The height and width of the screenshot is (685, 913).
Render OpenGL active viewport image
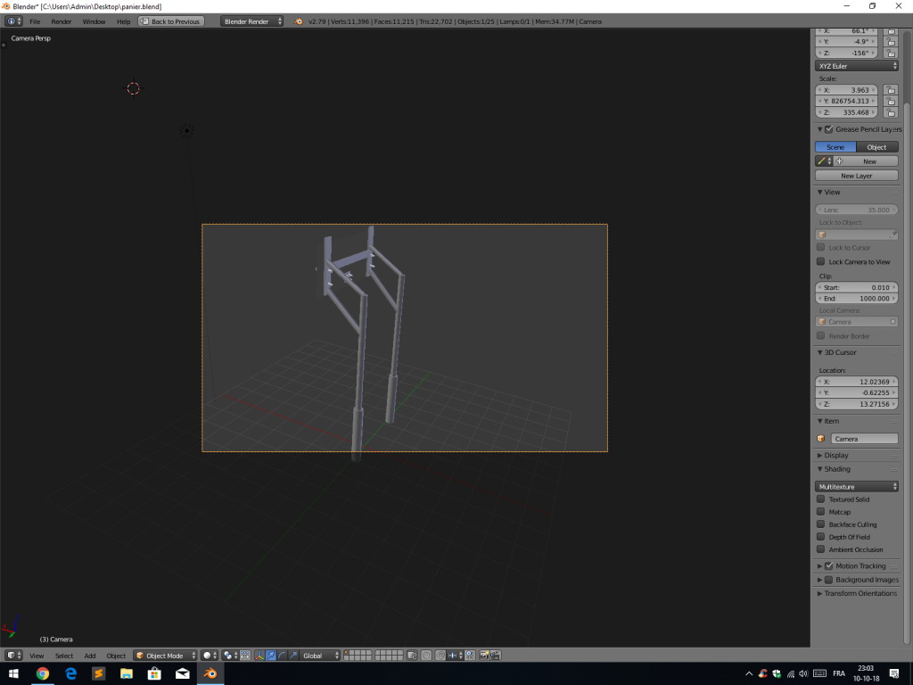pyautogui.click(x=484, y=656)
